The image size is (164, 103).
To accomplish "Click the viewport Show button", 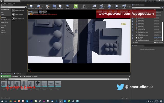I will (45, 12).
